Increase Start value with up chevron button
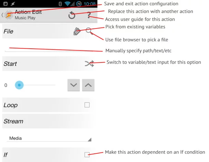This screenshot has height=162, width=209. click(88, 85)
